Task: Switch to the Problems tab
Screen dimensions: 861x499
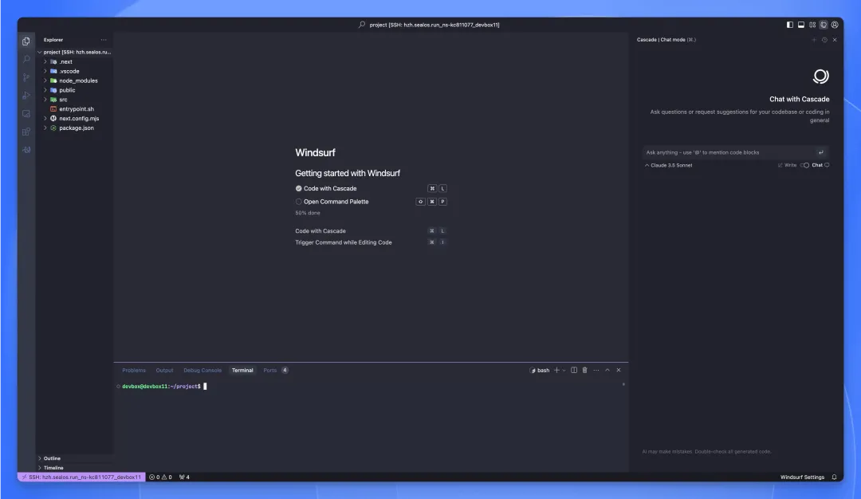Action: pos(134,370)
